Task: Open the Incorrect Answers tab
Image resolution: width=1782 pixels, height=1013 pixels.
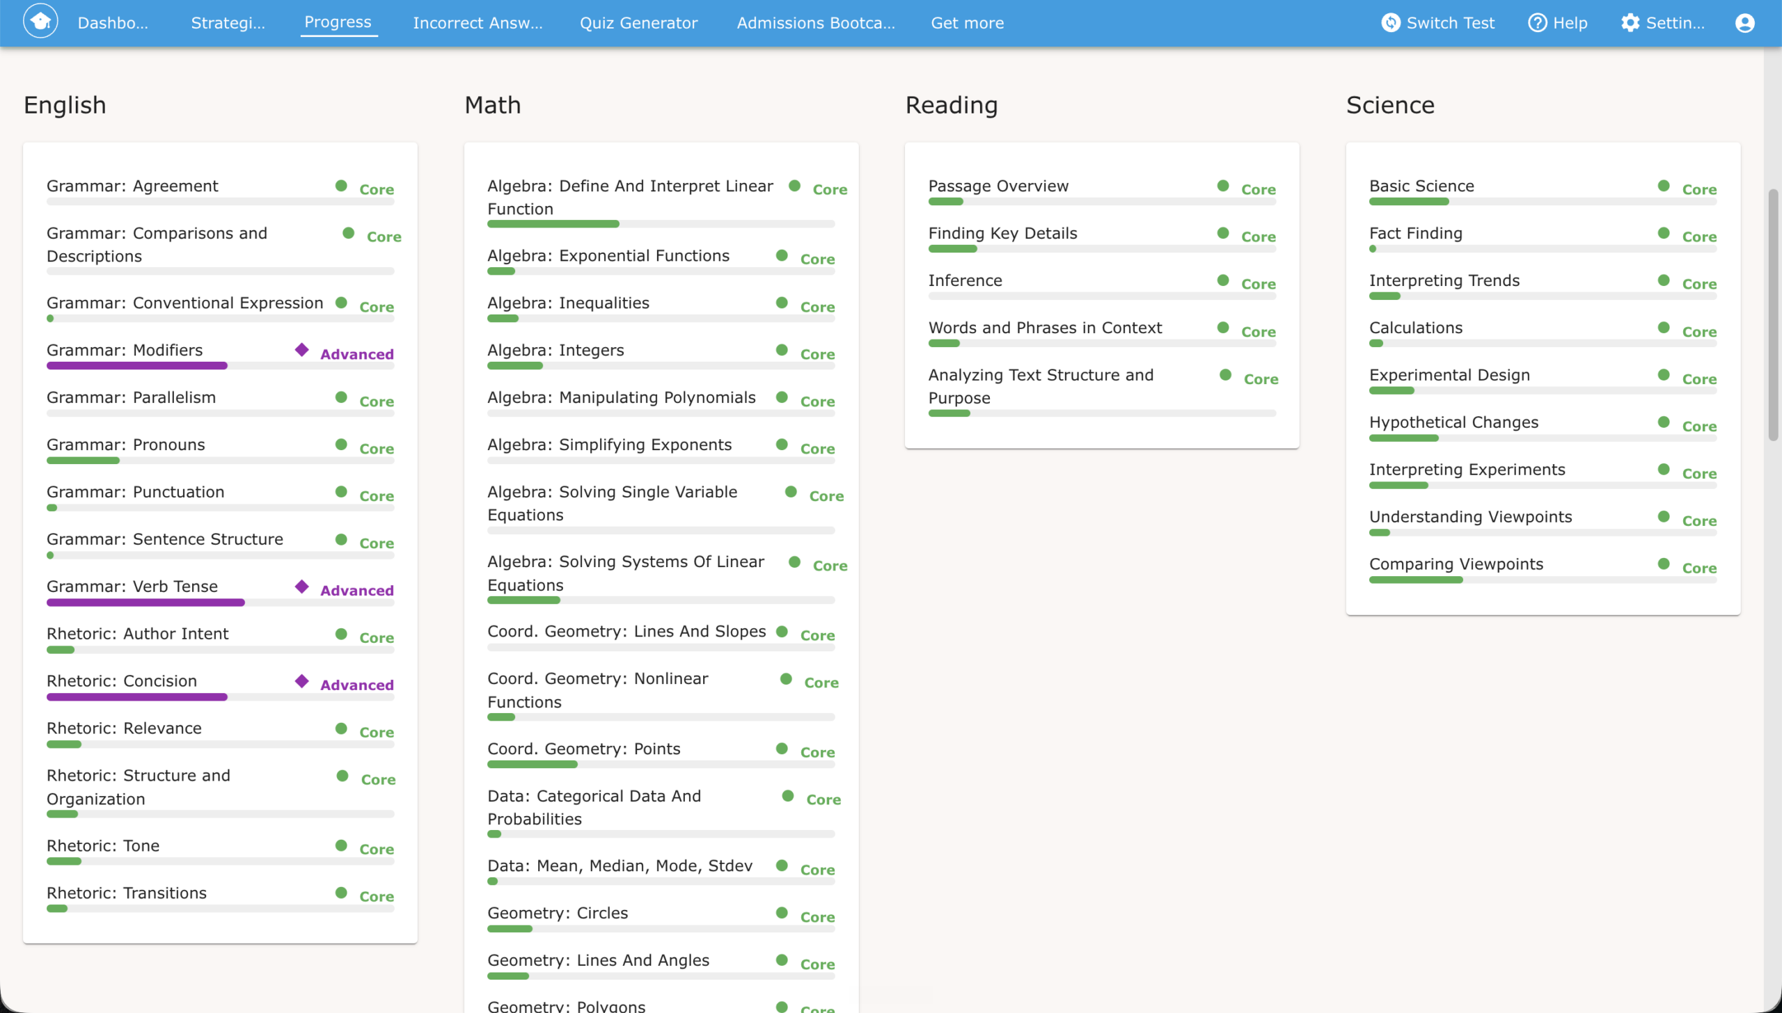Action: click(478, 23)
